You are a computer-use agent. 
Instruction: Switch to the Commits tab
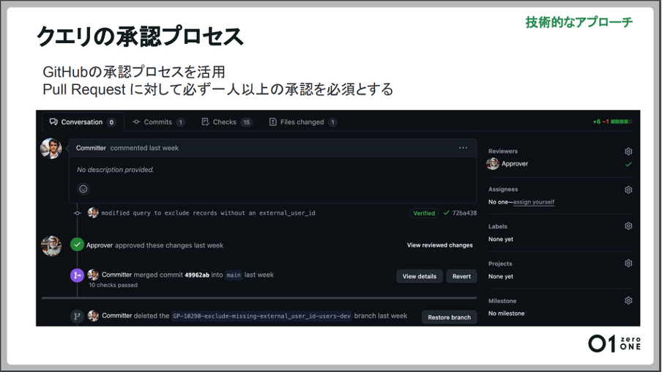click(x=158, y=122)
